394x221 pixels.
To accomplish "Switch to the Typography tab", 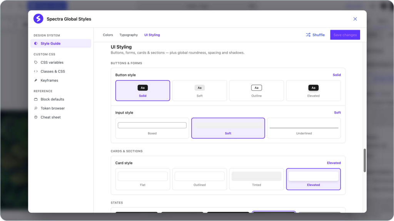I will coord(129,35).
